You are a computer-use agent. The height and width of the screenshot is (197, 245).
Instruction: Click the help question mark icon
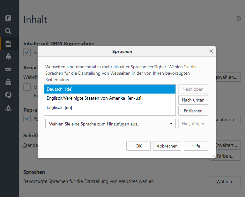(x=238, y=19)
